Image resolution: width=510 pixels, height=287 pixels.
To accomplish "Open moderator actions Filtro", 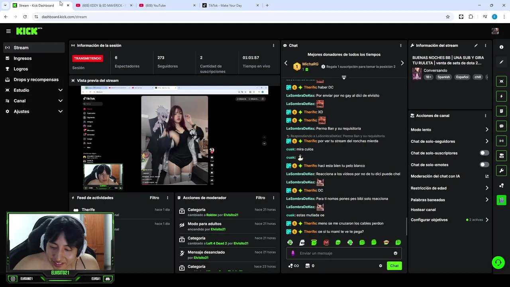I will tap(260, 198).
